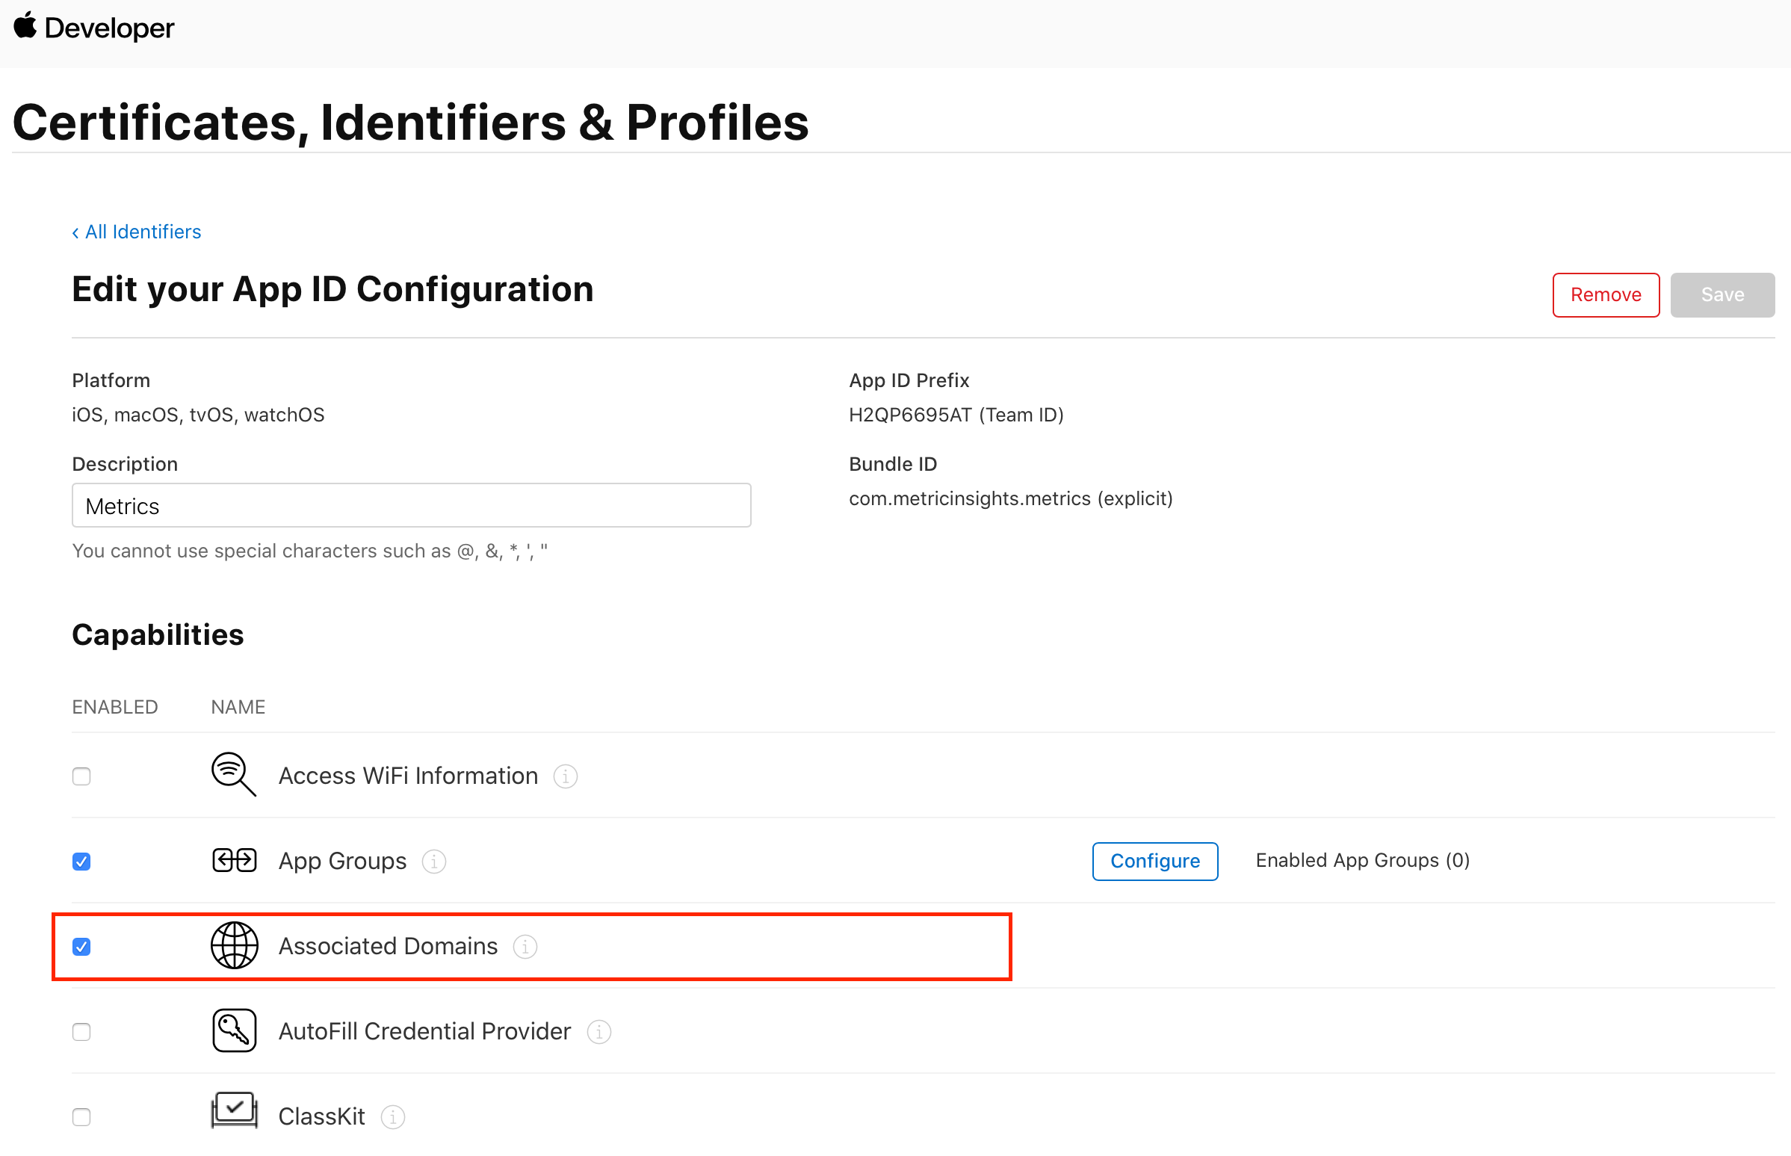The height and width of the screenshot is (1156, 1791).
Task: Click the Access WiFi Information icon
Action: point(233,775)
